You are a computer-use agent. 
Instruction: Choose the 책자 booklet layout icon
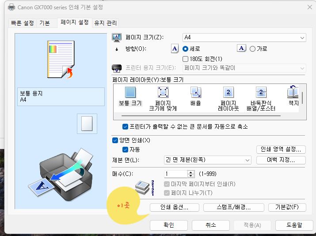pyautogui.click(x=293, y=92)
